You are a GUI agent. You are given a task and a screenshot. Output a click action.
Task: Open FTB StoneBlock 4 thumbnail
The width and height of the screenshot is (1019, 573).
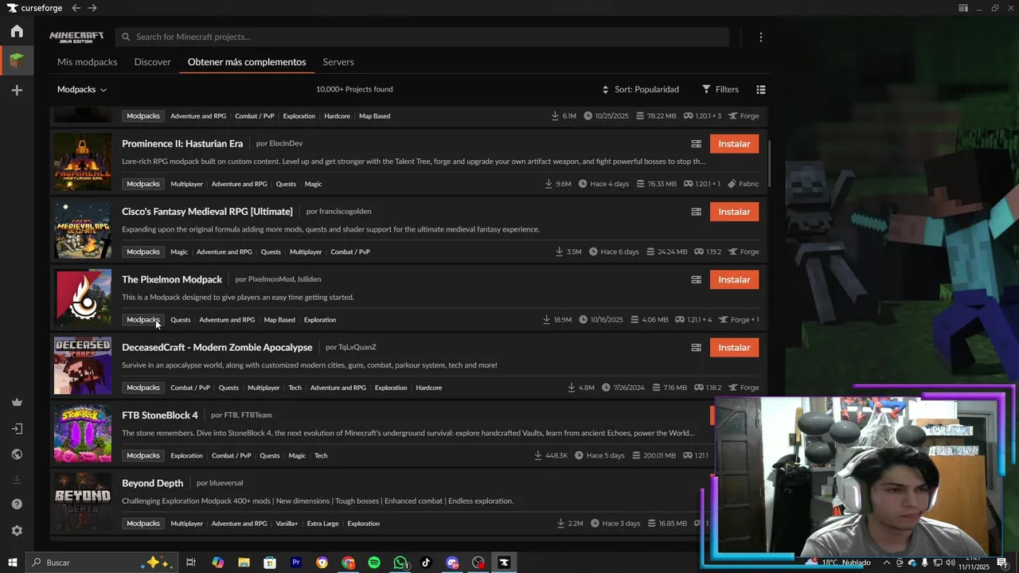83,434
